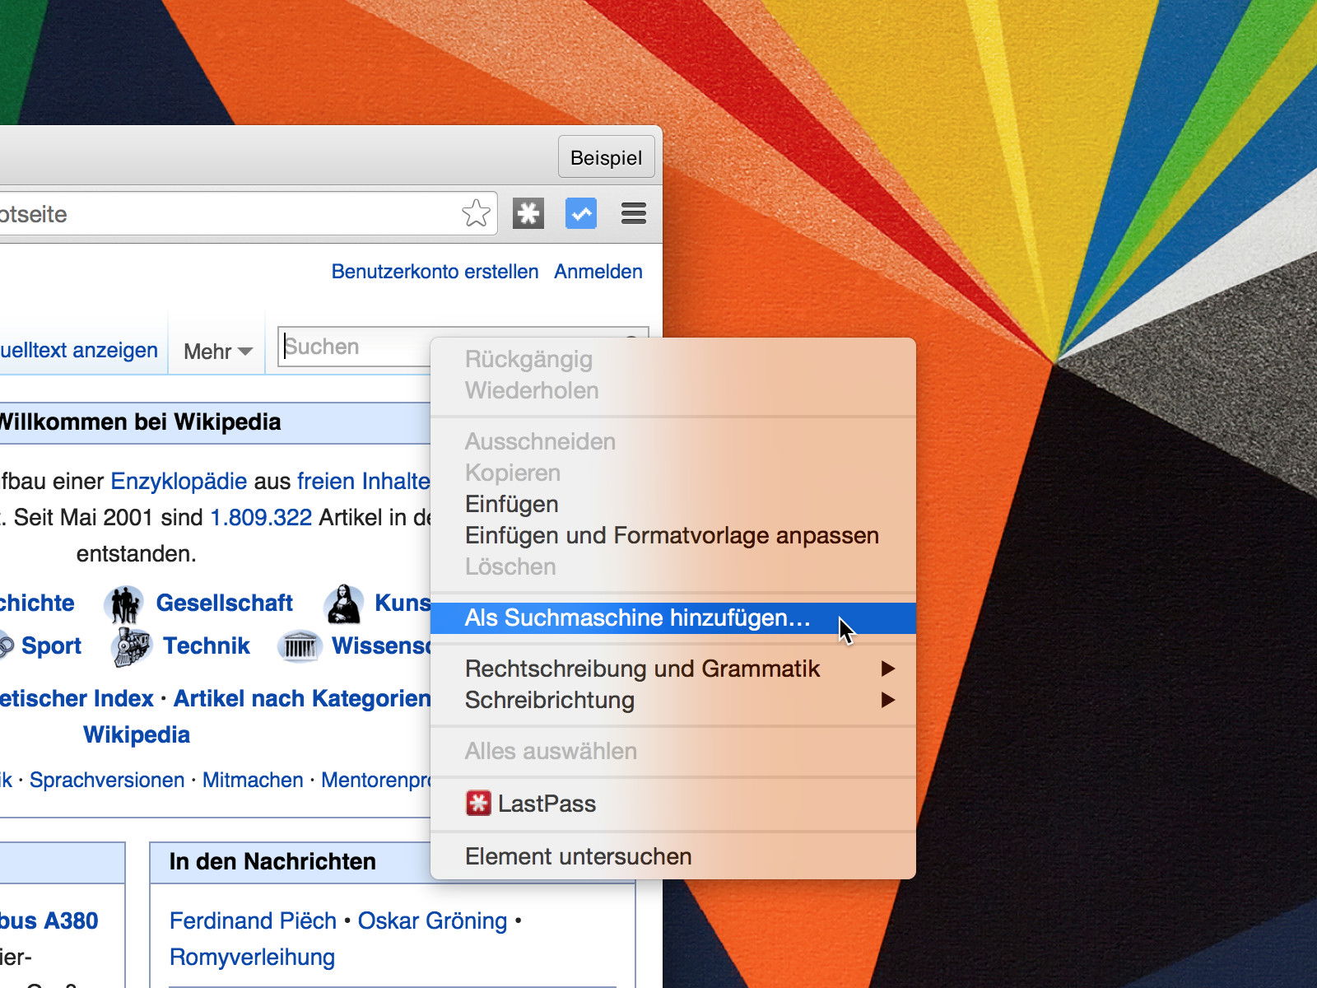Click the 1.809.322 article count link
The width and height of the screenshot is (1317, 988).
pos(261,518)
